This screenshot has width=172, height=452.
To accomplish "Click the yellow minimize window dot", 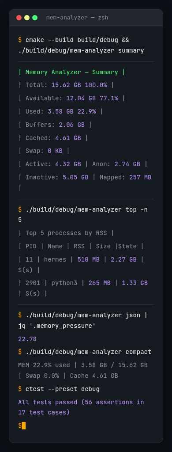I will (x=27, y=18).
